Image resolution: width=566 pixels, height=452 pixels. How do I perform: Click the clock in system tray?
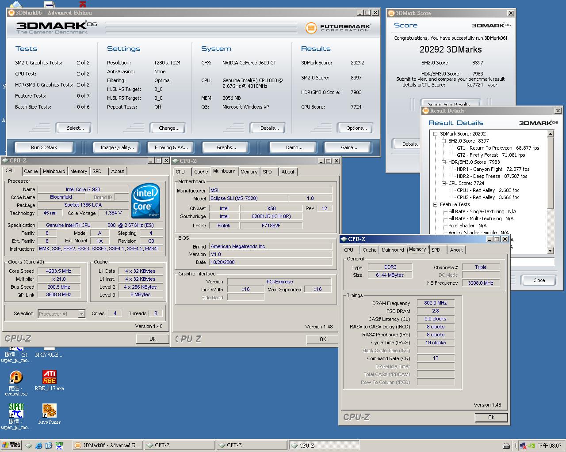pos(549,446)
